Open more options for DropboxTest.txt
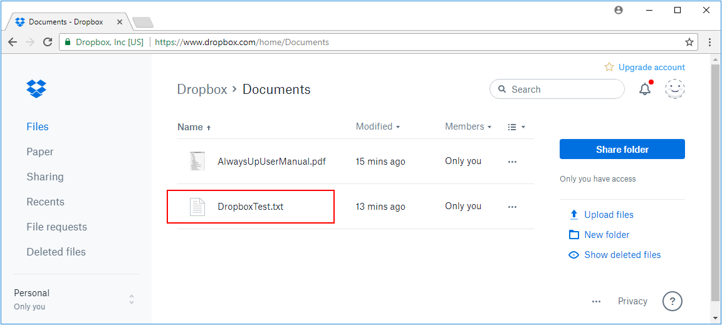 point(513,207)
